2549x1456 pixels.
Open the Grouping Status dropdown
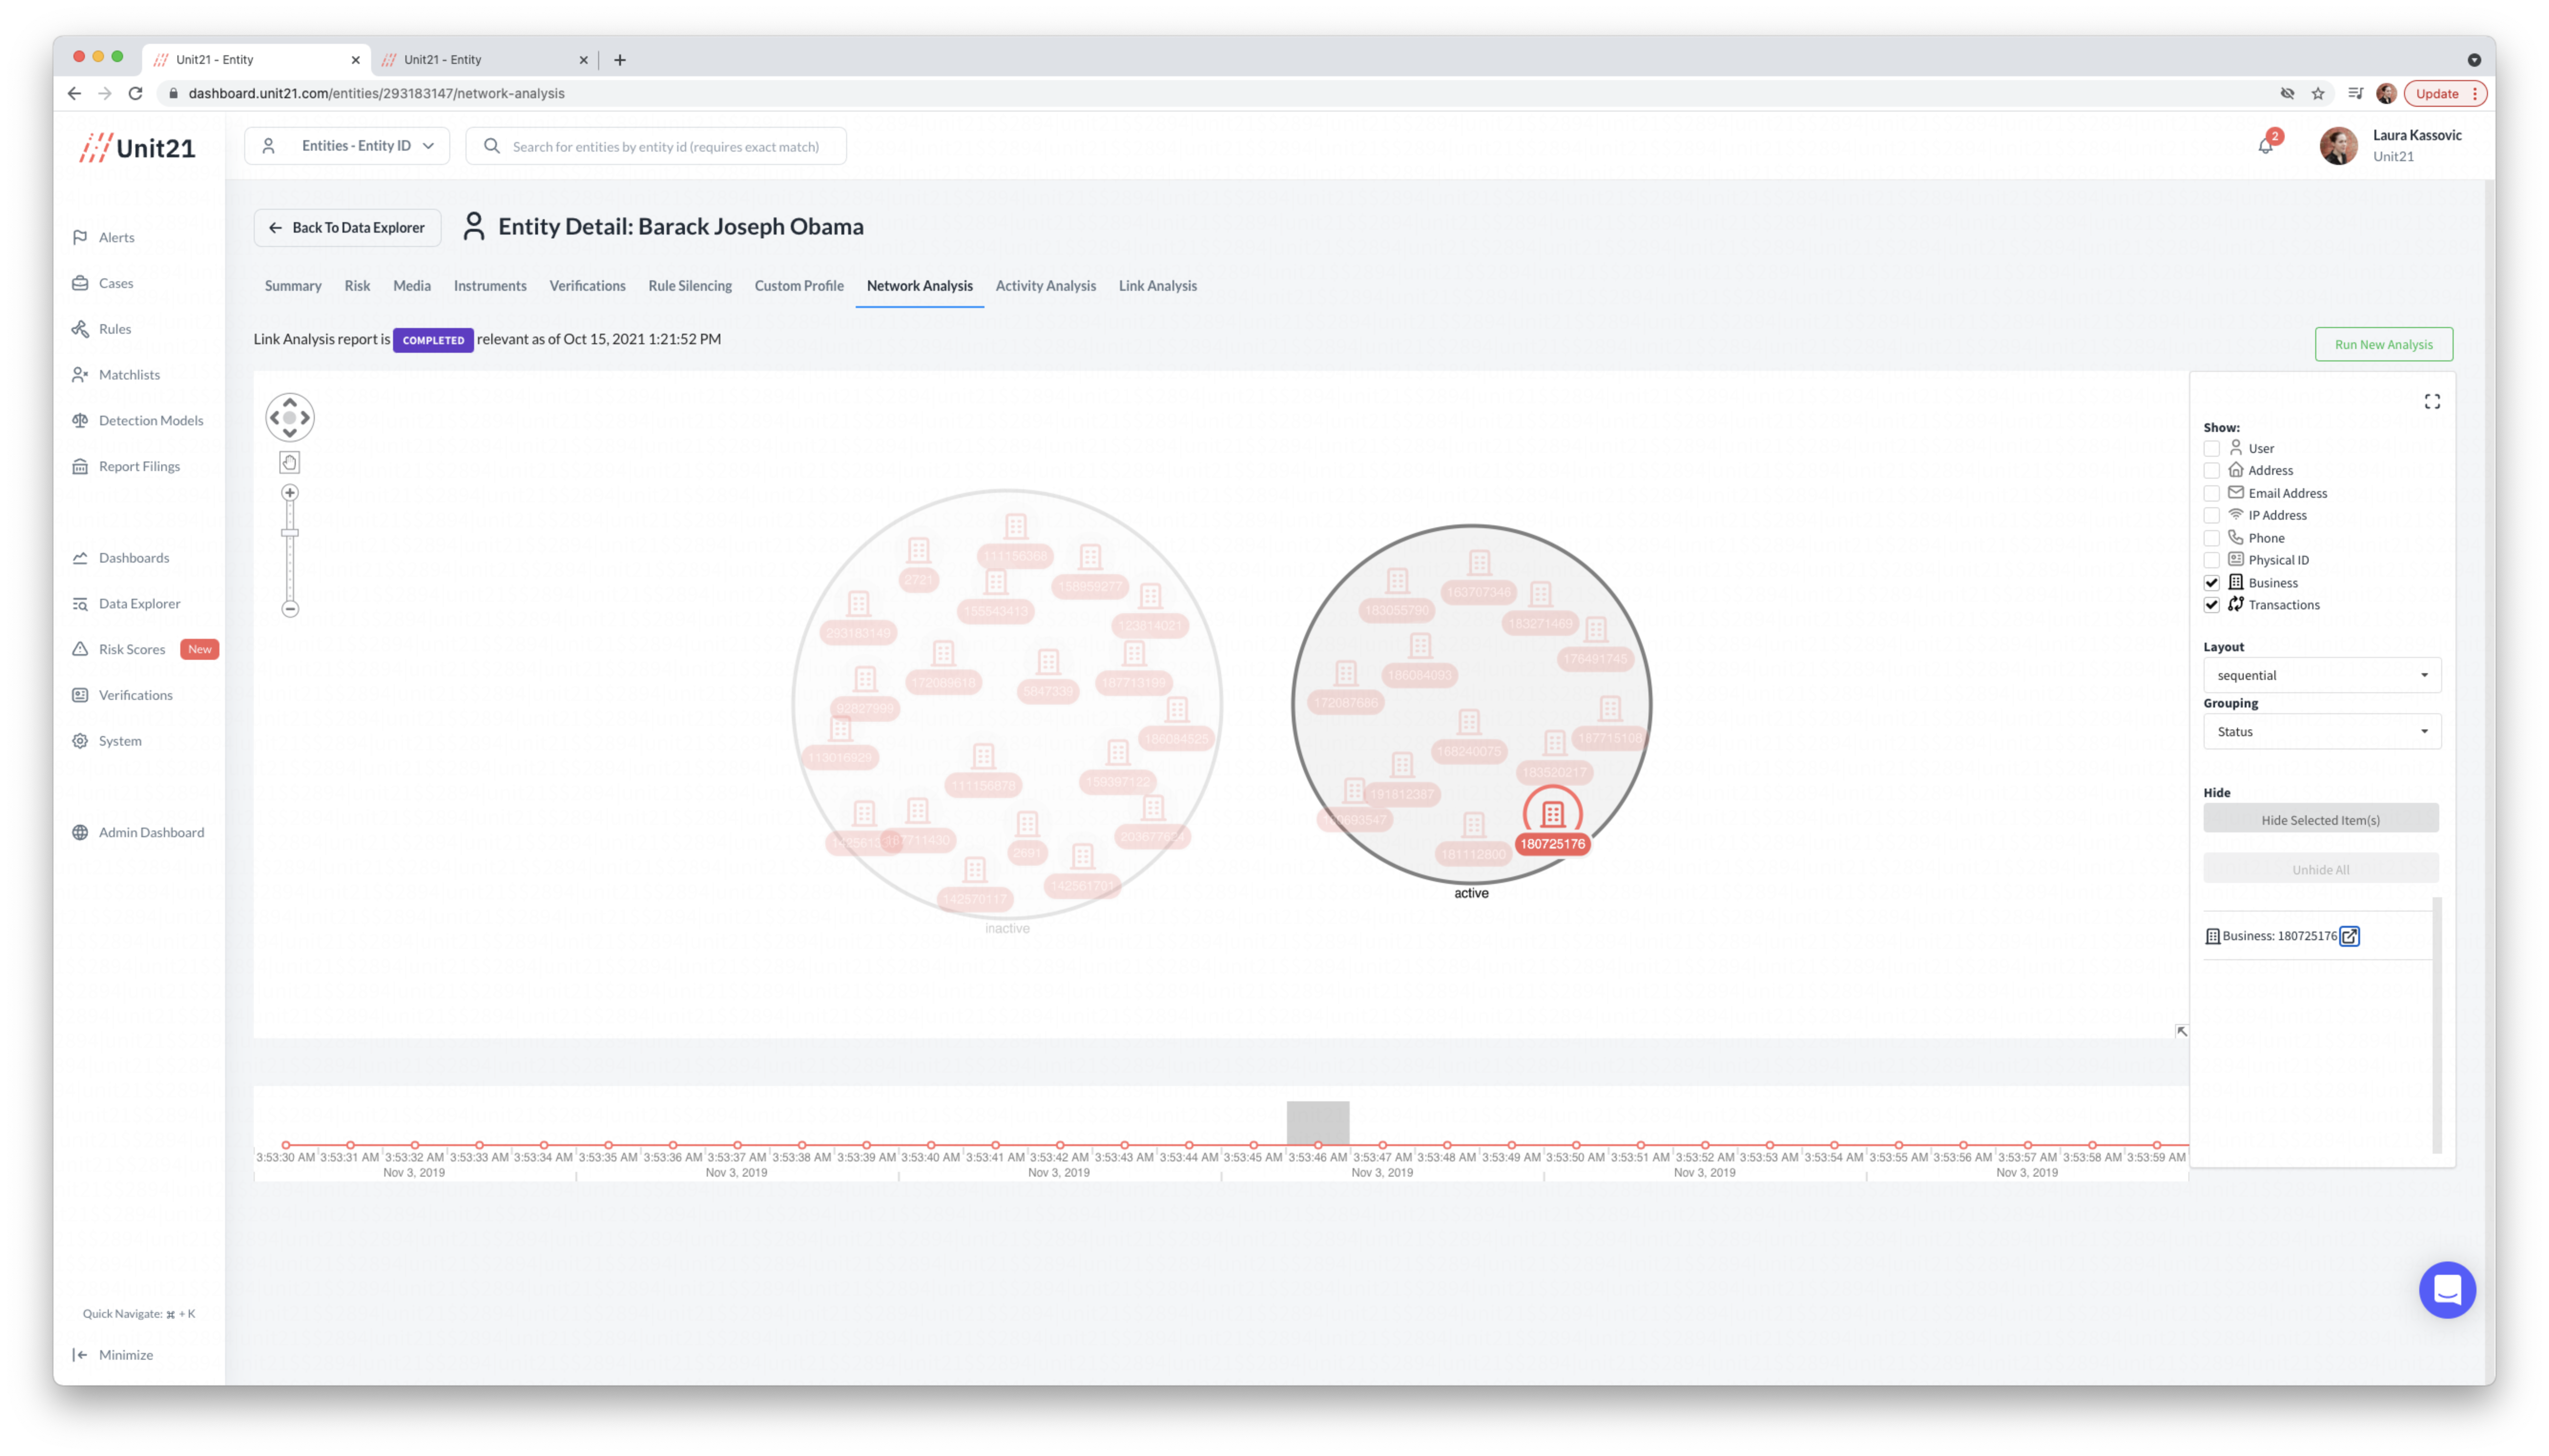click(x=2321, y=732)
